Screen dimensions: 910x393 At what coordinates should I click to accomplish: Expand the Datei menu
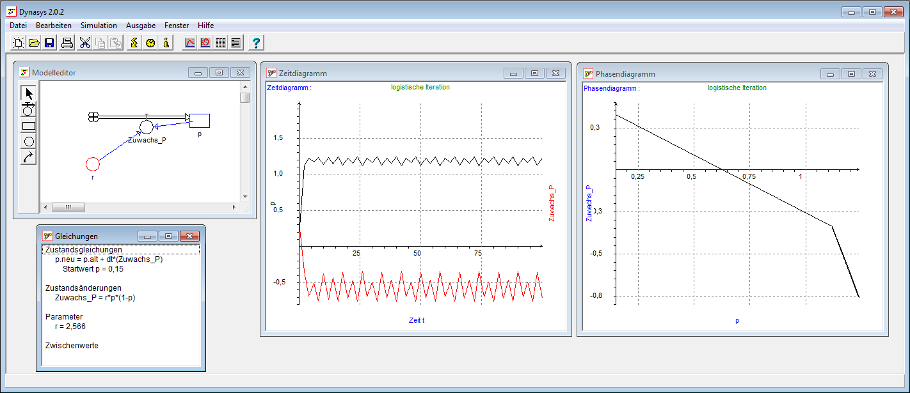click(x=19, y=26)
